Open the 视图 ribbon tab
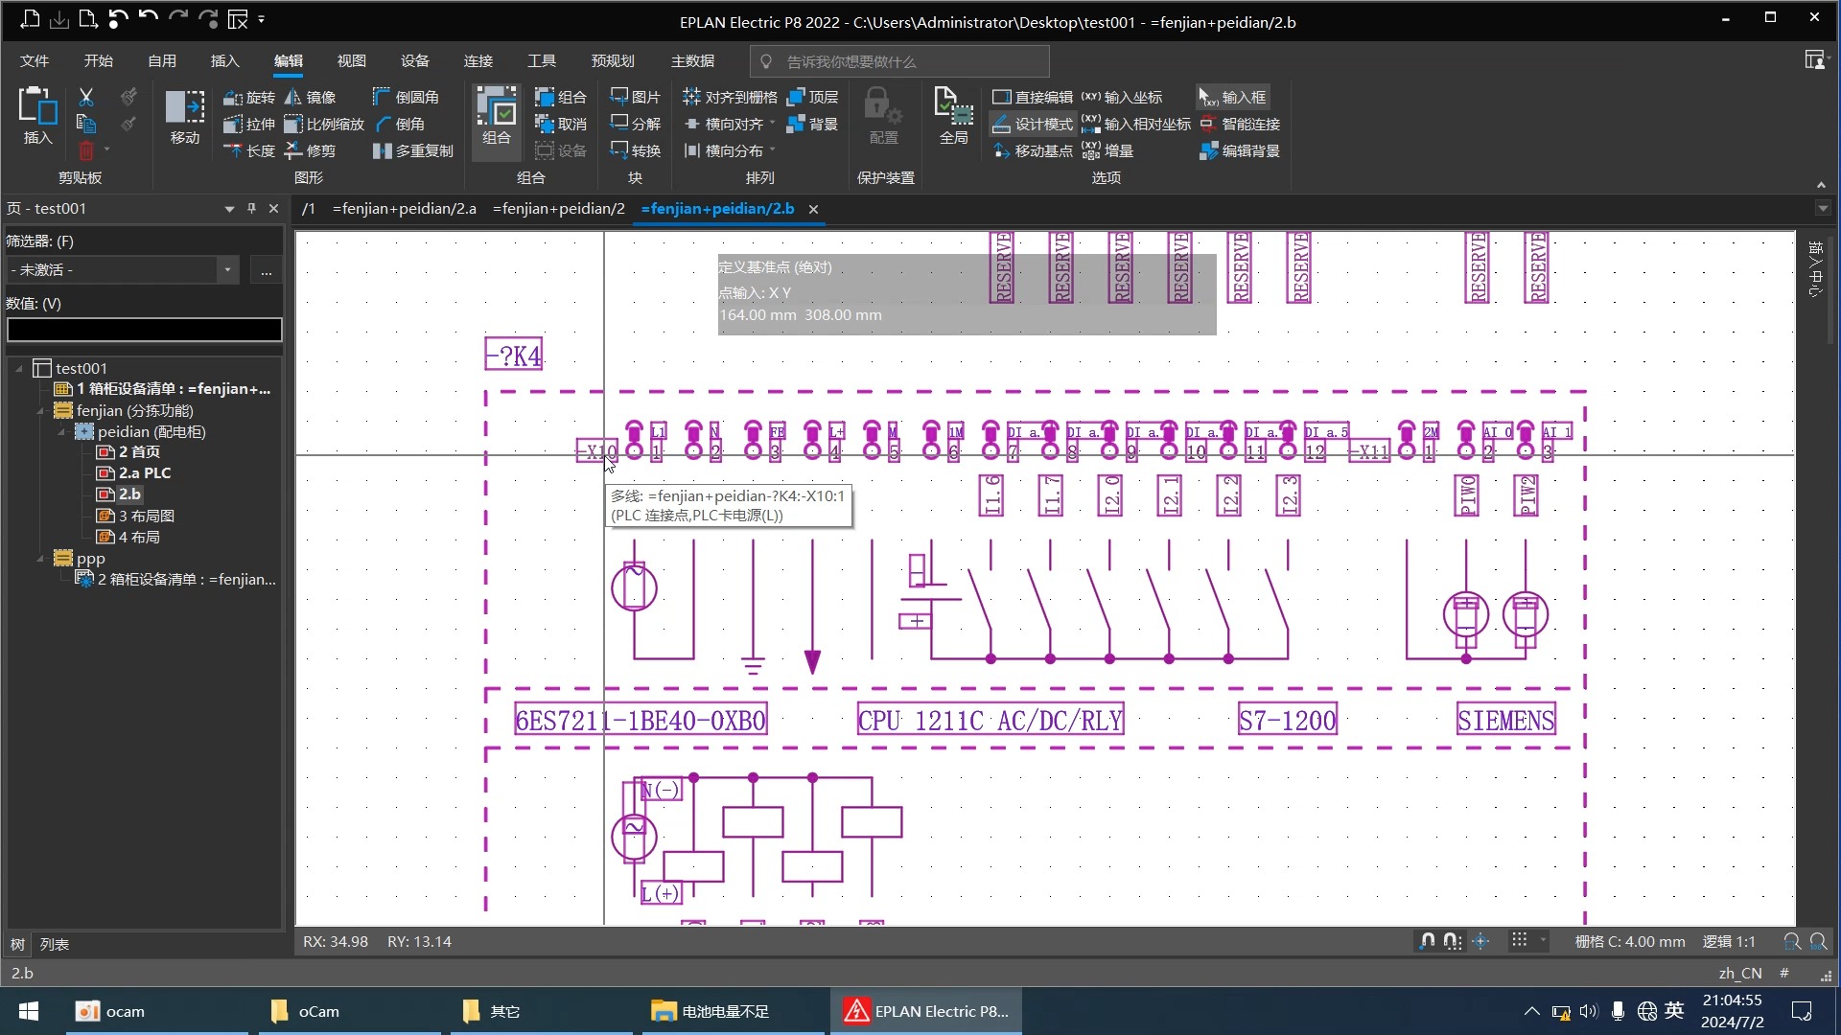Screen dimensions: 1841x1035 pyautogui.click(x=351, y=60)
